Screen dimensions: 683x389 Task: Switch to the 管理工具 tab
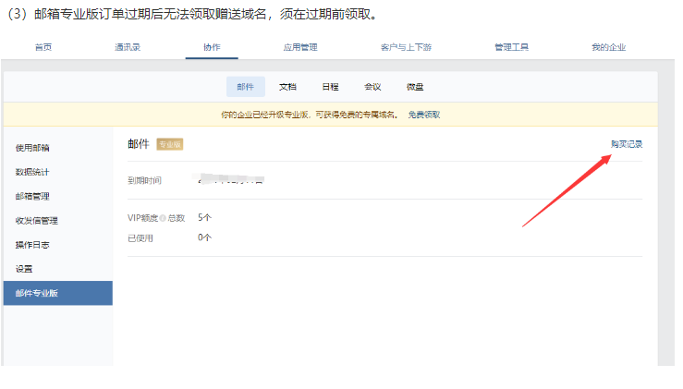point(511,47)
